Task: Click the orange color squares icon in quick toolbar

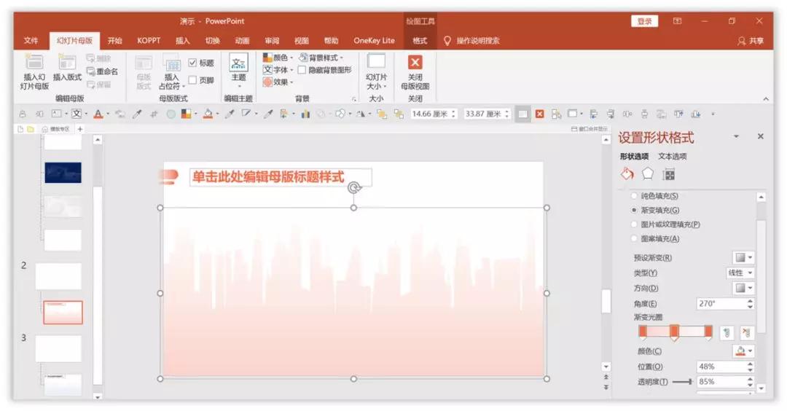Action: 187,114
